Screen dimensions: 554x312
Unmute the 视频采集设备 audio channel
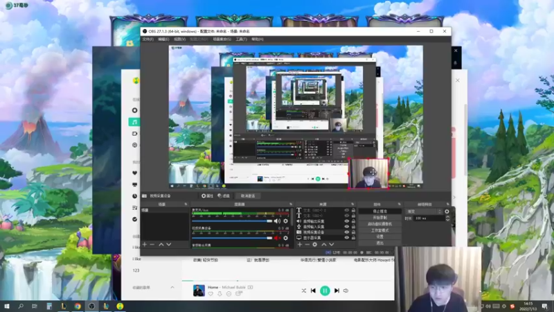(277, 238)
